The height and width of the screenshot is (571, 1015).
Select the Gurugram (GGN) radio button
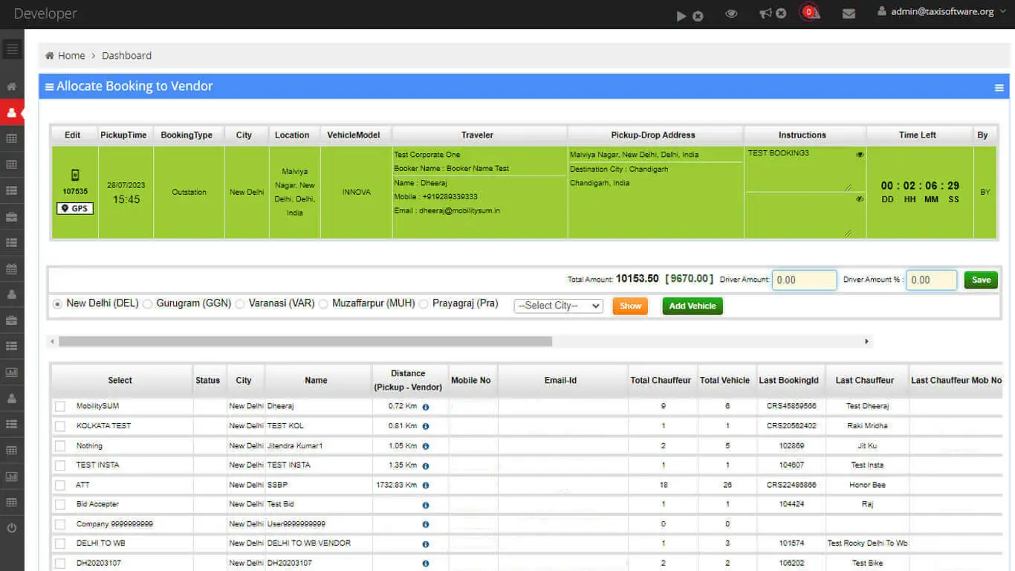(x=148, y=304)
